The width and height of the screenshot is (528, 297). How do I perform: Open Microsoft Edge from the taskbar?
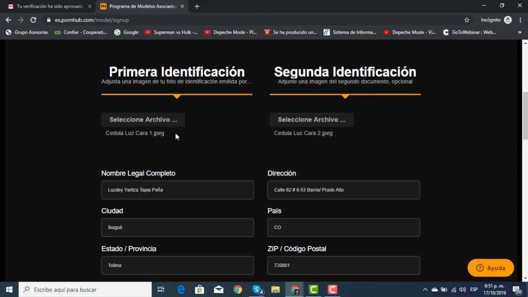(181, 290)
